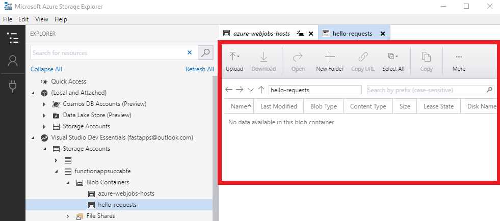Sort by the Lease State column
The image size is (500, 221).
[x=438, y=106]
